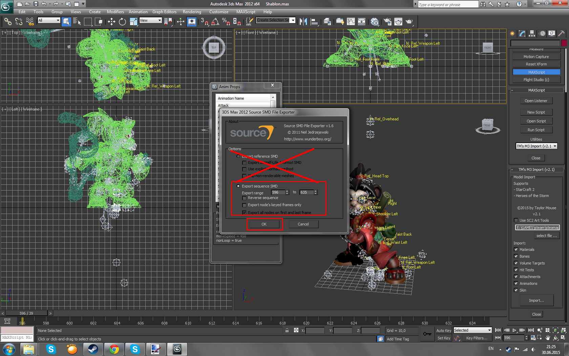Toggle the 3D Snaps tool
This screenshot has height=356, width=569.
coord(205,22)
